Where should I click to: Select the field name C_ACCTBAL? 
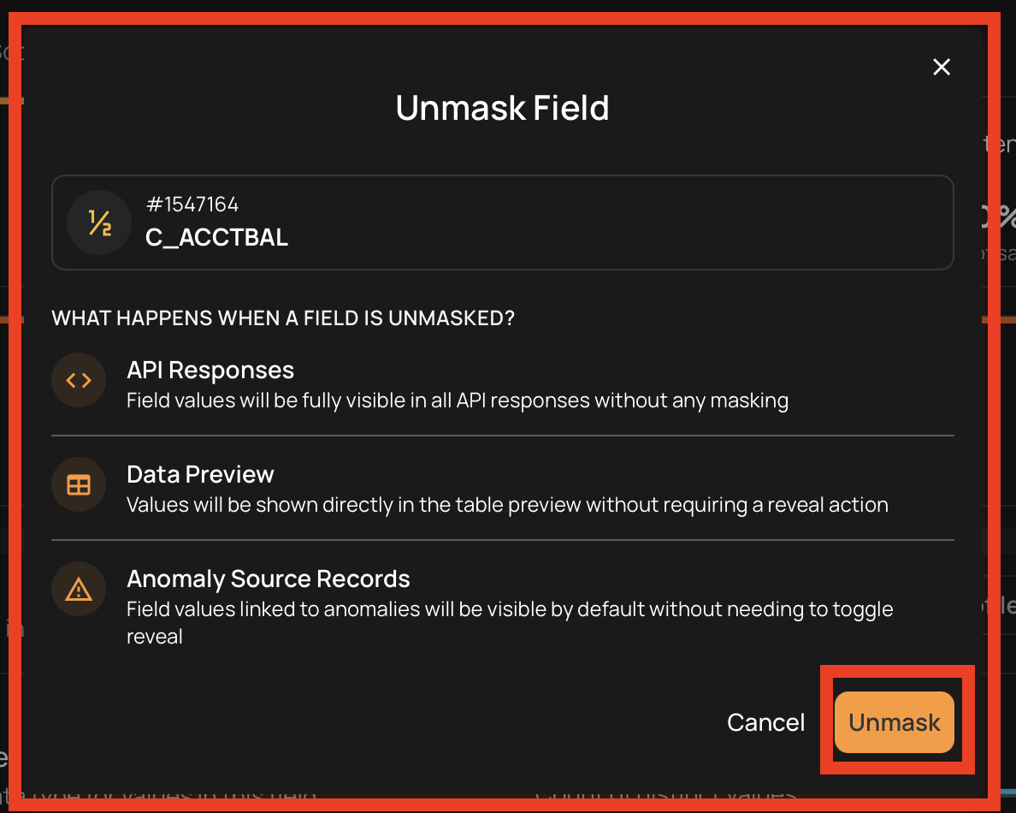(216, 238)
